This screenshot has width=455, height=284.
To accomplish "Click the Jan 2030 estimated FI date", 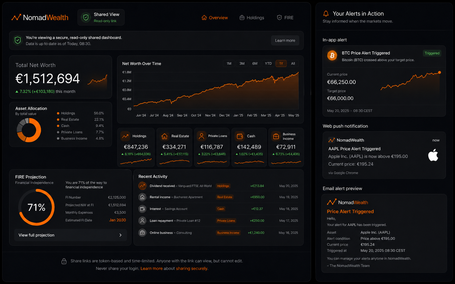I will [x=117, y=220].
